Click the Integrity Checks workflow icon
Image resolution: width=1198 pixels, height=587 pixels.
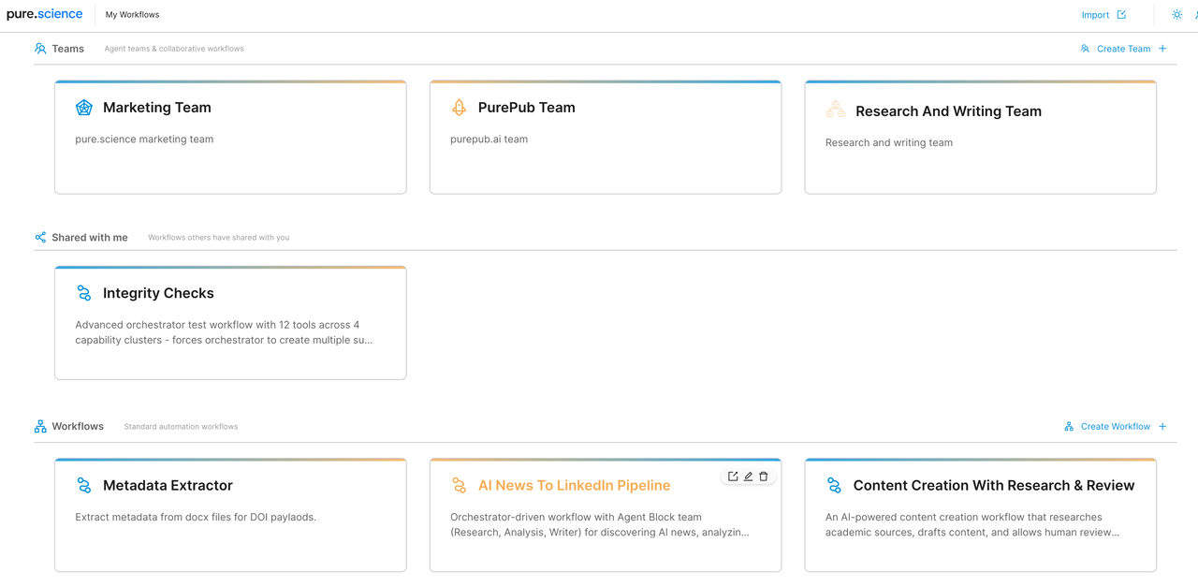84,293
